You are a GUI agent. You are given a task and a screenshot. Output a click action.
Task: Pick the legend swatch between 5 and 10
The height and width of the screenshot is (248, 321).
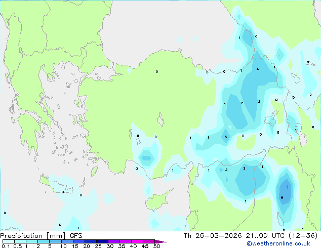point(55,241)
